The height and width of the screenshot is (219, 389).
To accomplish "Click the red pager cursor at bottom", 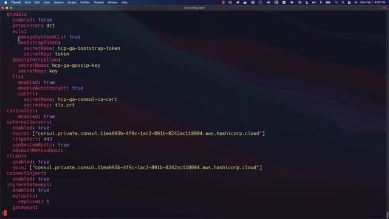I will 5,213.
